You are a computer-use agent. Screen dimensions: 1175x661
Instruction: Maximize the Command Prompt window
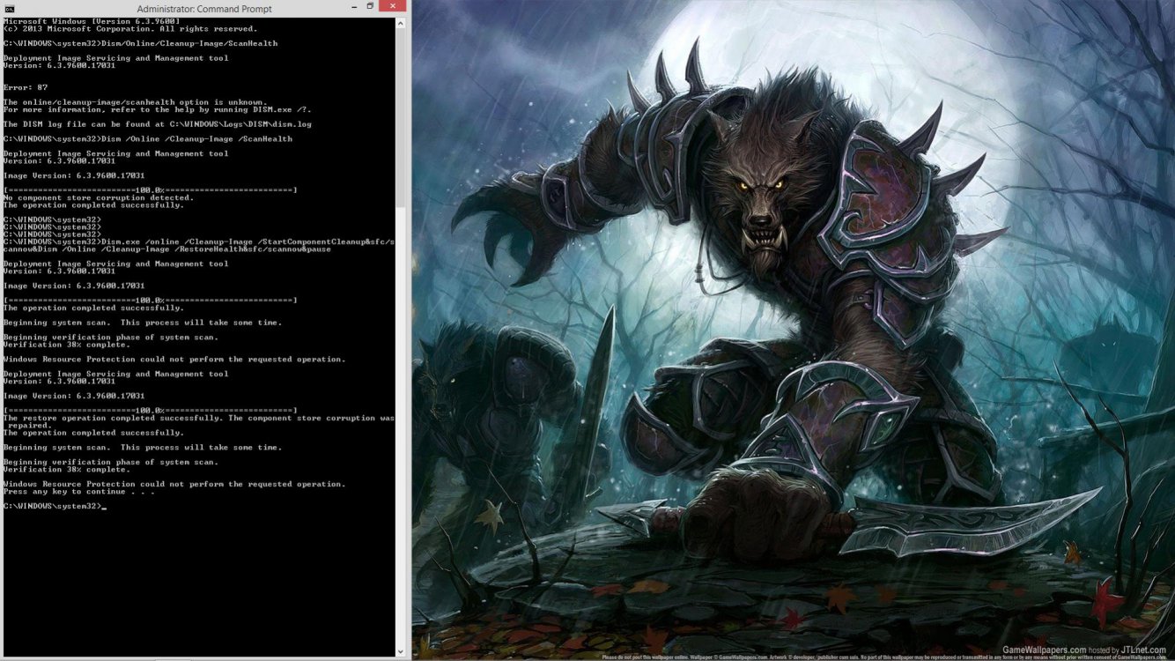(370, 6)
